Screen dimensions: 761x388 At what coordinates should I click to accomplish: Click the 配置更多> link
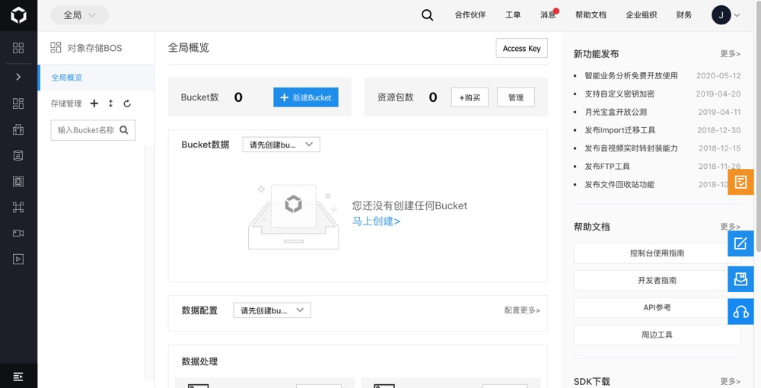[x=522, y=310]
